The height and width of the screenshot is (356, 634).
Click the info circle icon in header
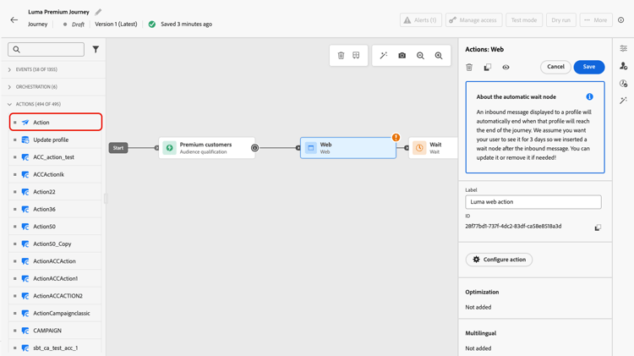[621, 19]
